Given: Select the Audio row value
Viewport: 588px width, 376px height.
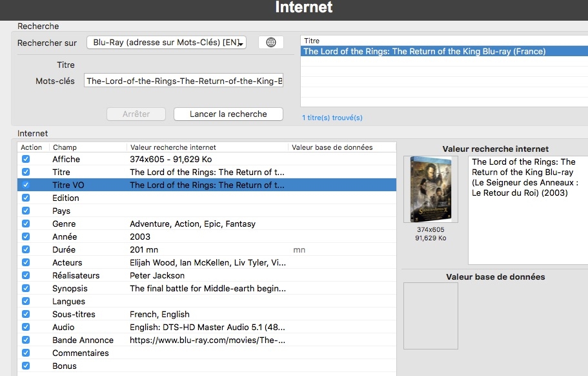Looking at the screenshot, I should click(x=207, y=327).
